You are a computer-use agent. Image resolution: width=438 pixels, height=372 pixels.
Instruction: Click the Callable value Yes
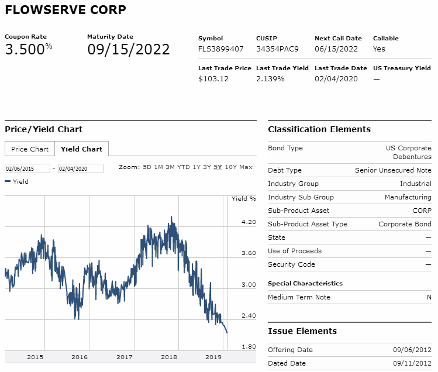click(x=379, y=49)
